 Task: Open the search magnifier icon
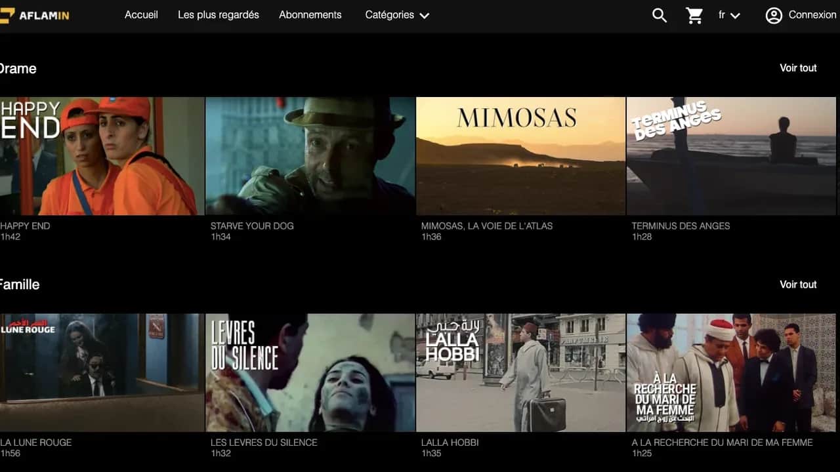[660, 15]
